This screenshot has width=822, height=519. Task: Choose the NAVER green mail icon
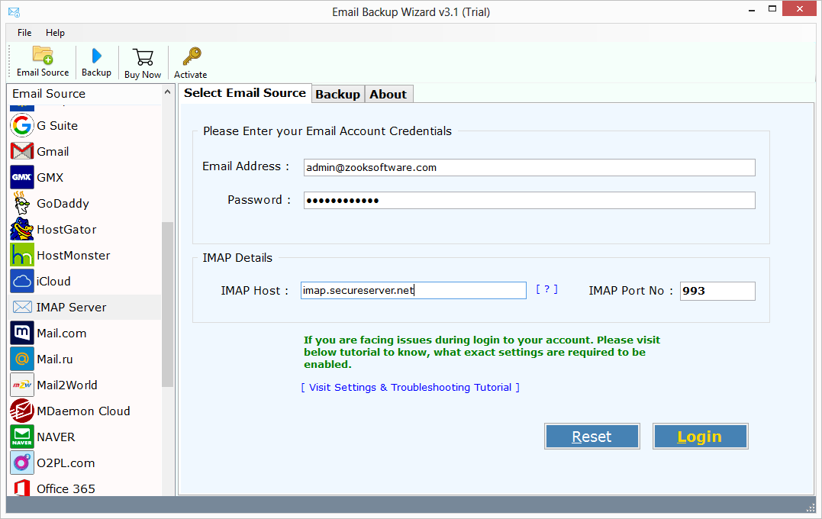pyautogui.click(x=22, y=437)
